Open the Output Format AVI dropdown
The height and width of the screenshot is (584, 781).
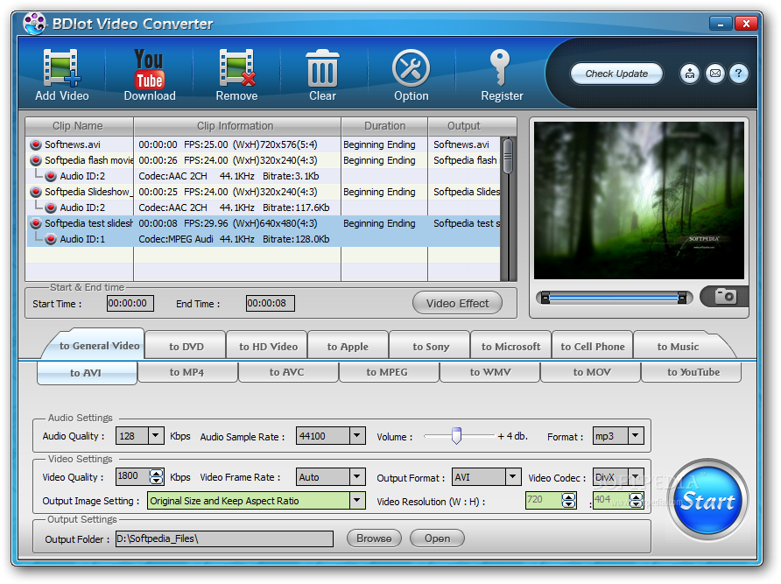(x=512, y=477)
